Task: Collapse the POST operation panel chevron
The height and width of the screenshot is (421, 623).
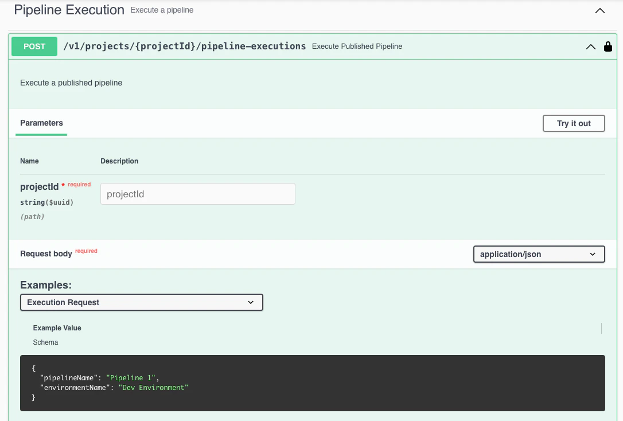Action: click(591, 46)
